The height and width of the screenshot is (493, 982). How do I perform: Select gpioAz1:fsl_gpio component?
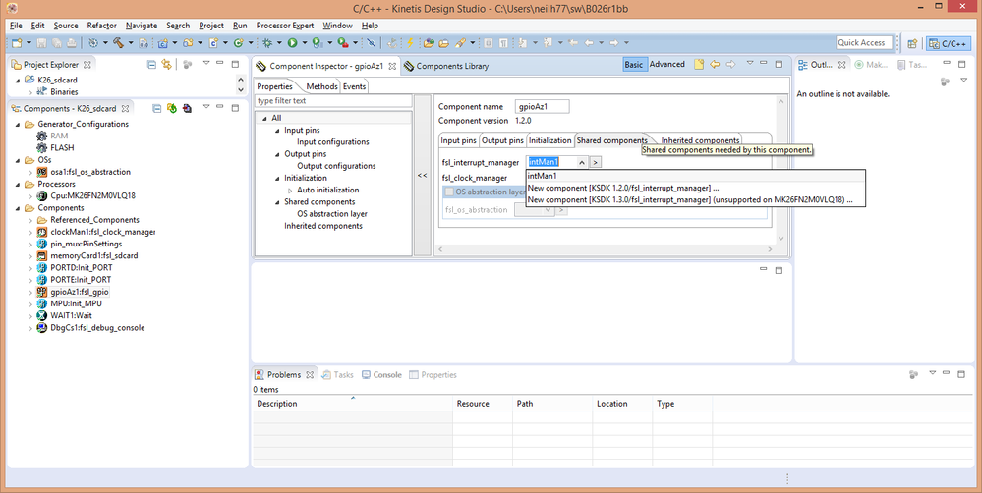point(80,292)
